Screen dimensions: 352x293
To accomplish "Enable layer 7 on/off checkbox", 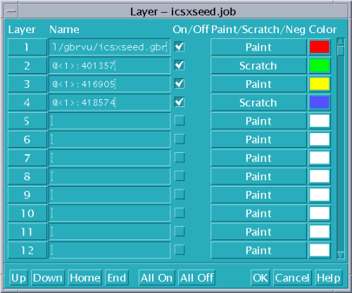I will coord(180,158).
